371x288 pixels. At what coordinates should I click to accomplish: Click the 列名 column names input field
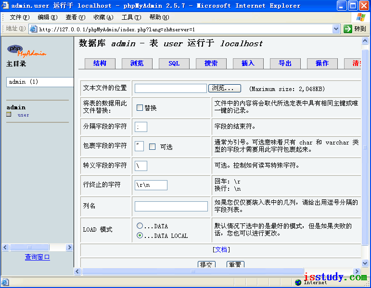(x=171, y=206)
